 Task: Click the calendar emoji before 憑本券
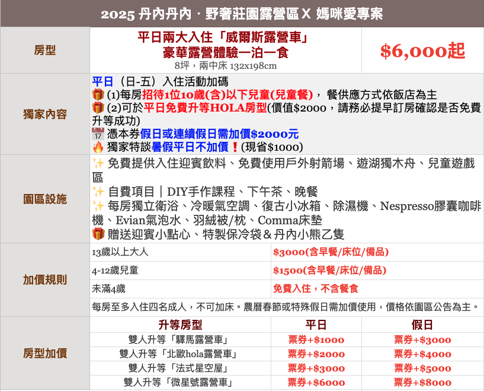coord(98,134)
